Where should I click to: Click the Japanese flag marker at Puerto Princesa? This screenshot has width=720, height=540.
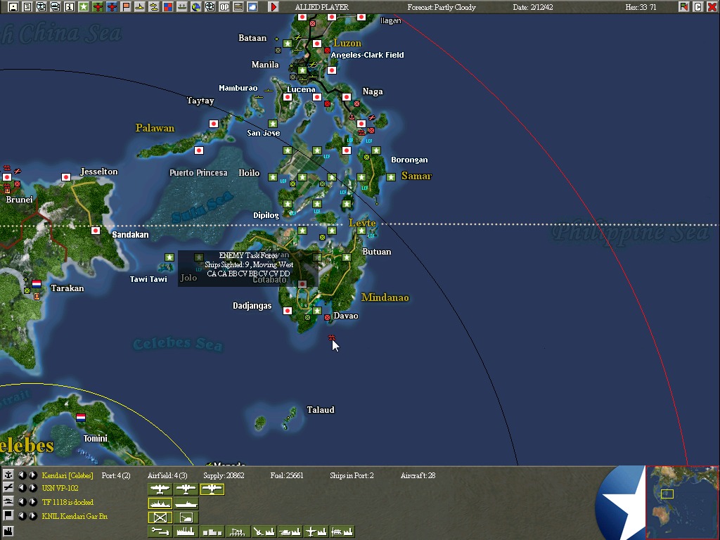click(198, 150)
